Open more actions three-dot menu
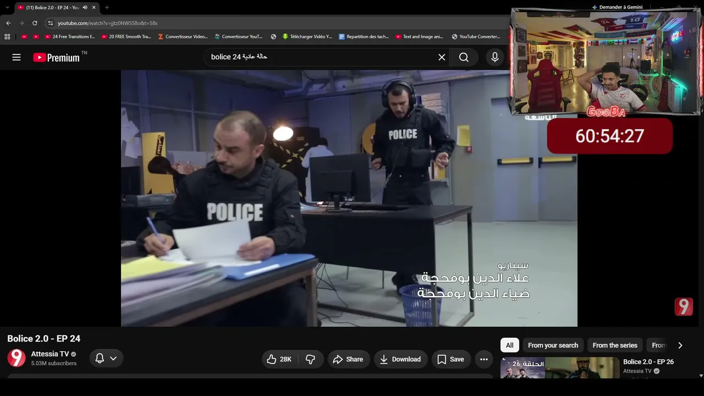704x396 pixels. point(484,359)
